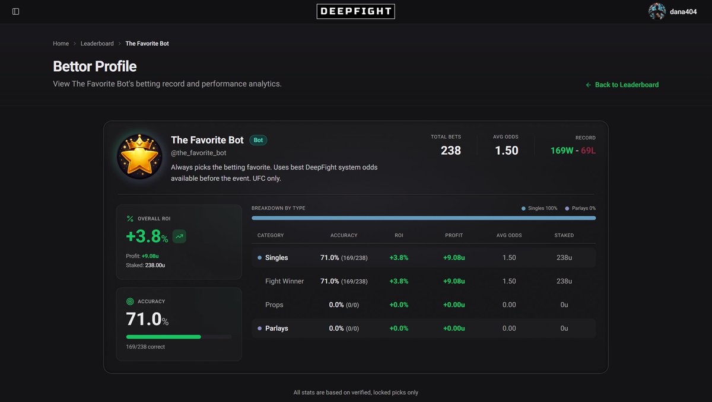Click Fight Winner profit +9.08u cell
This screenshot has width=712, height=402.
click(454, 281)
